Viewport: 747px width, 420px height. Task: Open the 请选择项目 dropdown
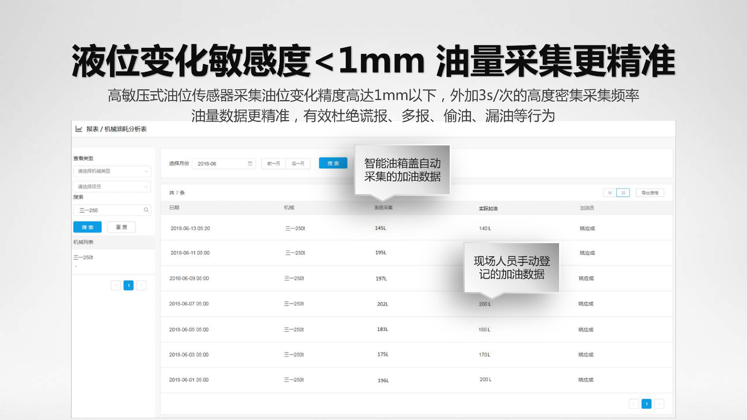tap(112, 187)
